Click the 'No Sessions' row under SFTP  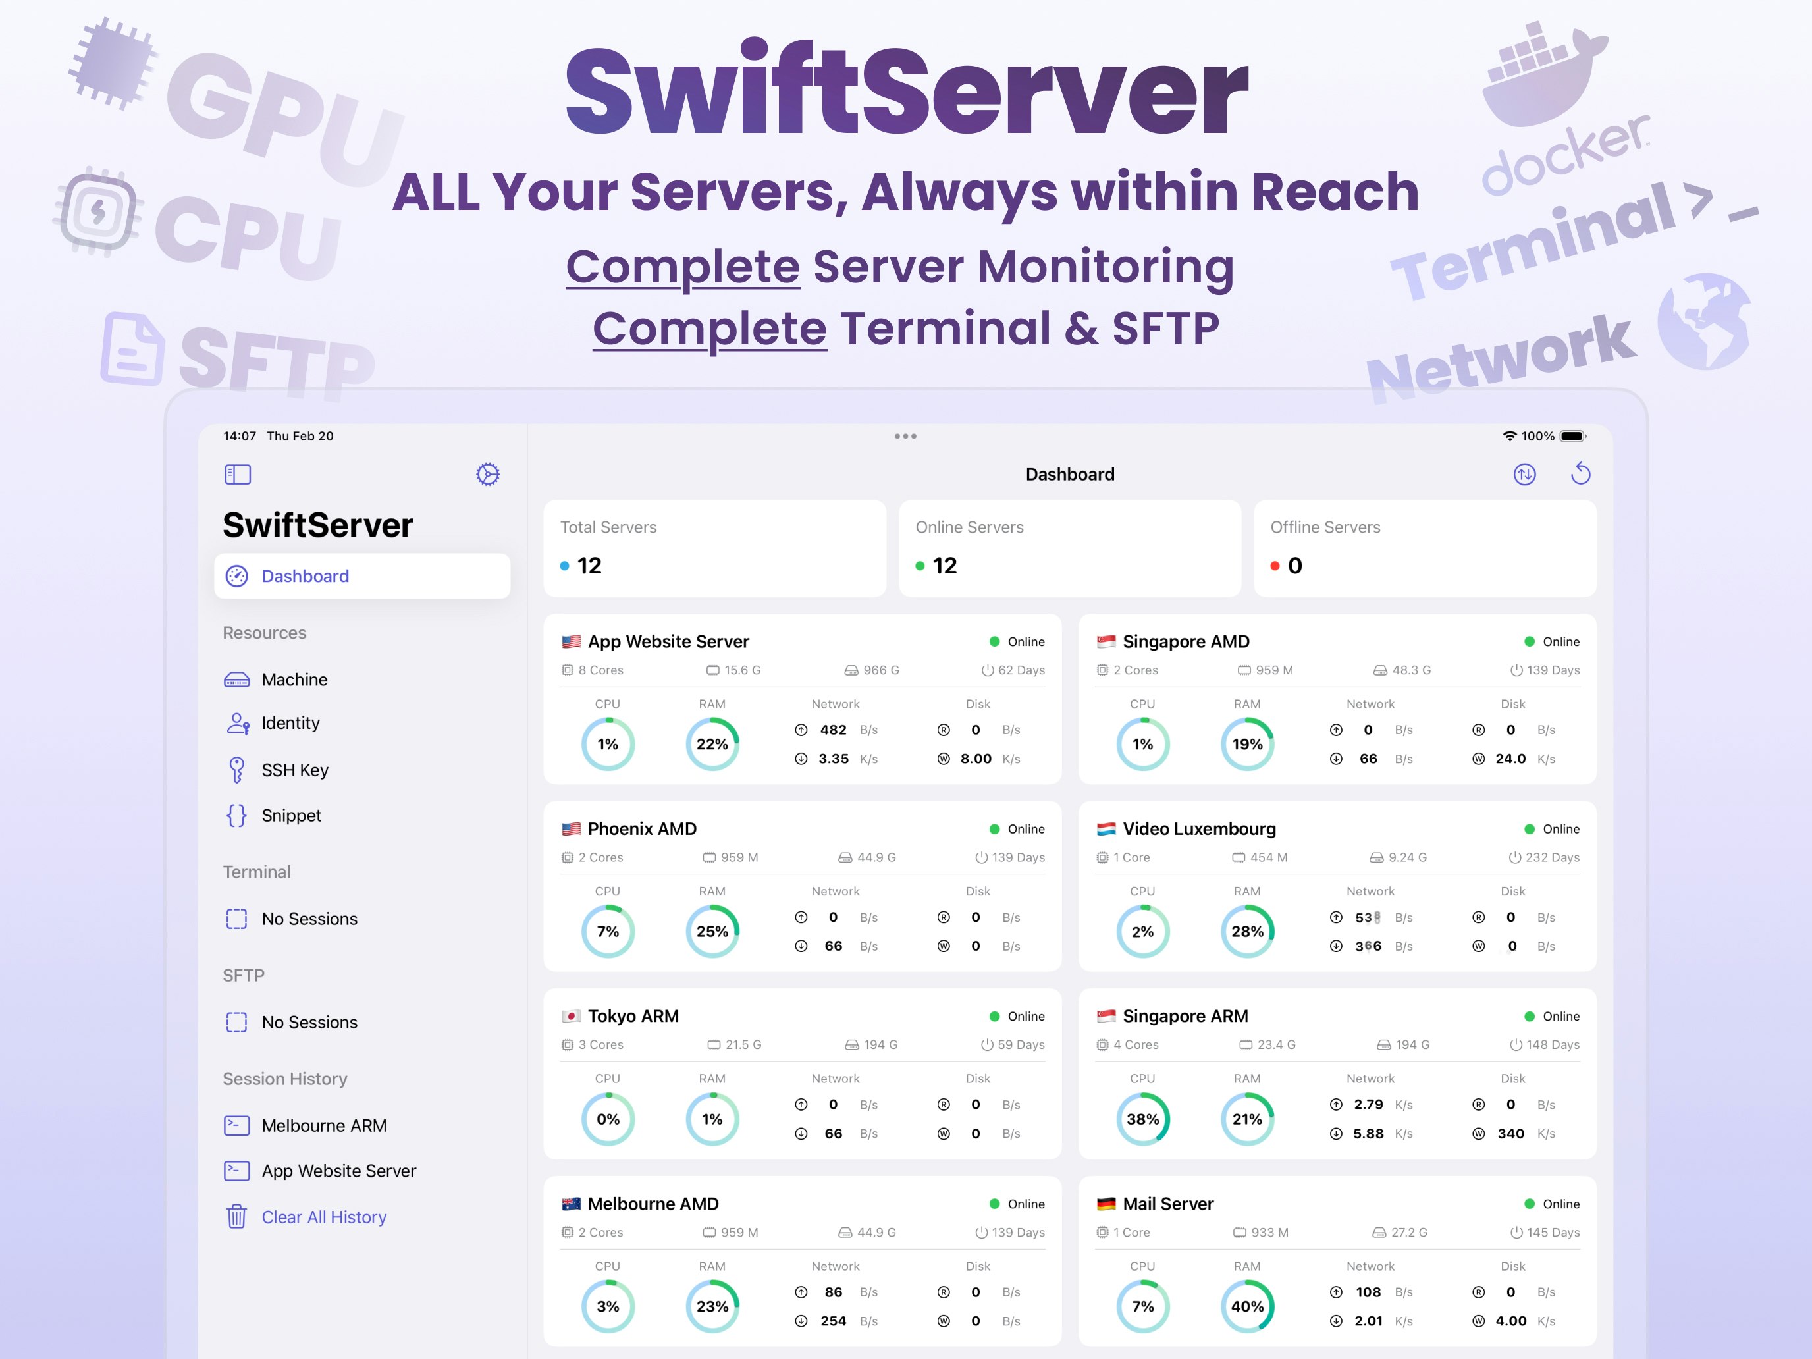pyautogui.click(x=362, y=1023)
